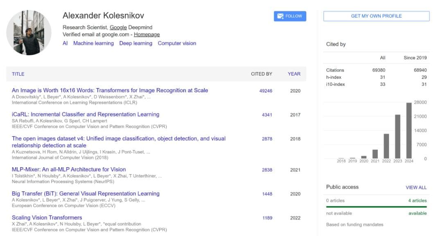Open the Homepage link
Screen dimensions: 442x236
coord(147,35)
